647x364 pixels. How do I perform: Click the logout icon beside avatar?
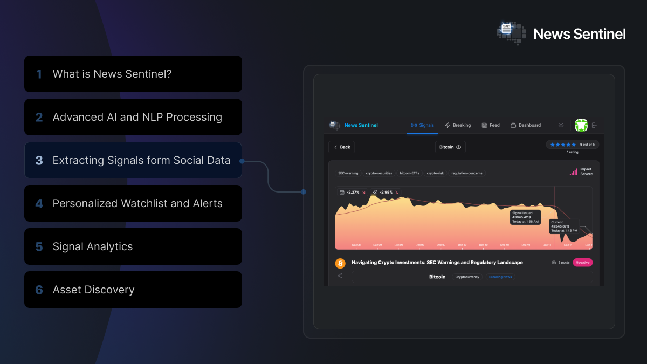594,125
